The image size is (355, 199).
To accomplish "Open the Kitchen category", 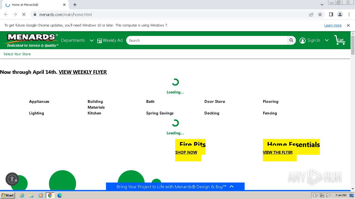I will 94,113.
